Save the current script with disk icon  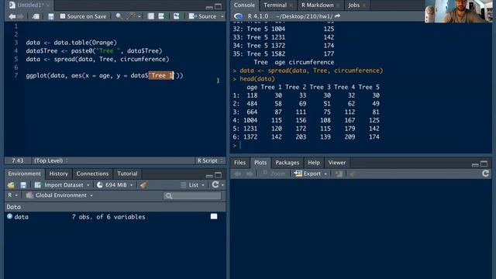tap(50, 16)
